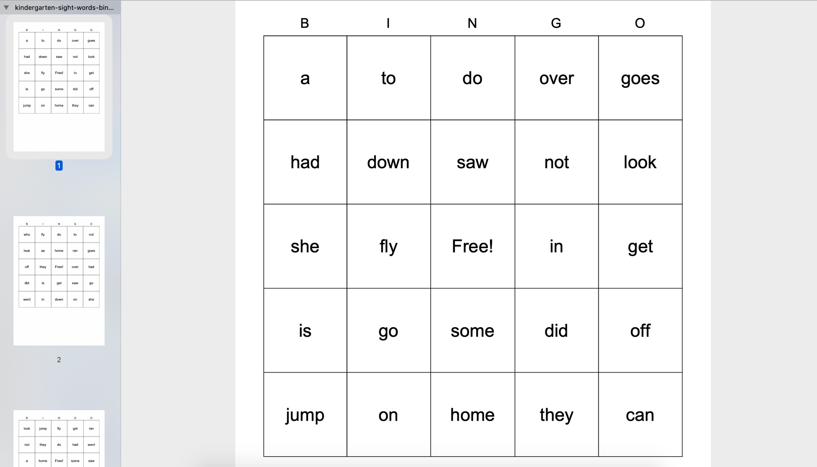817x467 pixels.
Task: Click the page number 2 label
Action: pos(59,359)
